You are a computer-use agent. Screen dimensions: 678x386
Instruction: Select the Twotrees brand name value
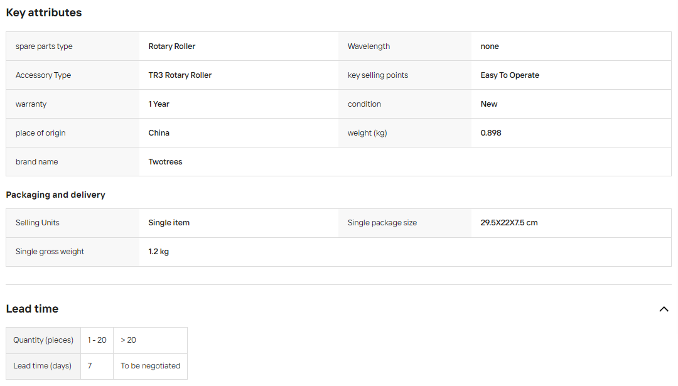click(165, 162)
